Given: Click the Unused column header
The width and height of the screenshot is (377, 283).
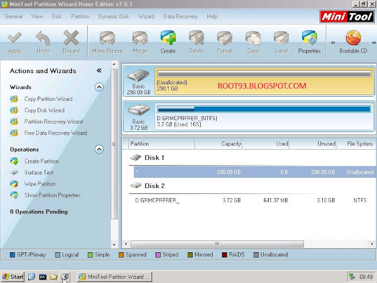Looking at the screenshot, I should 313,144.
